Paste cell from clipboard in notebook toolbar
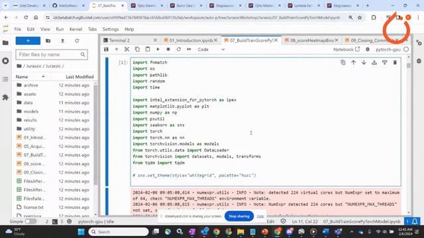The image size is (424, 238). pyautogui.click(x=148, y=50)
